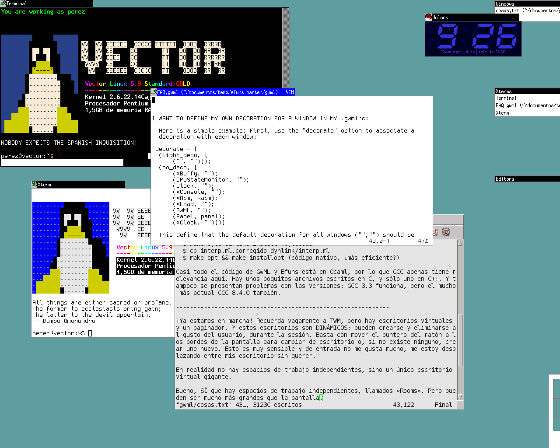Viewport: 560px width, 448px height.
Task: Select Terminal entry in the Xterms list
Action: pyautogui.click(x=506, y=98)
